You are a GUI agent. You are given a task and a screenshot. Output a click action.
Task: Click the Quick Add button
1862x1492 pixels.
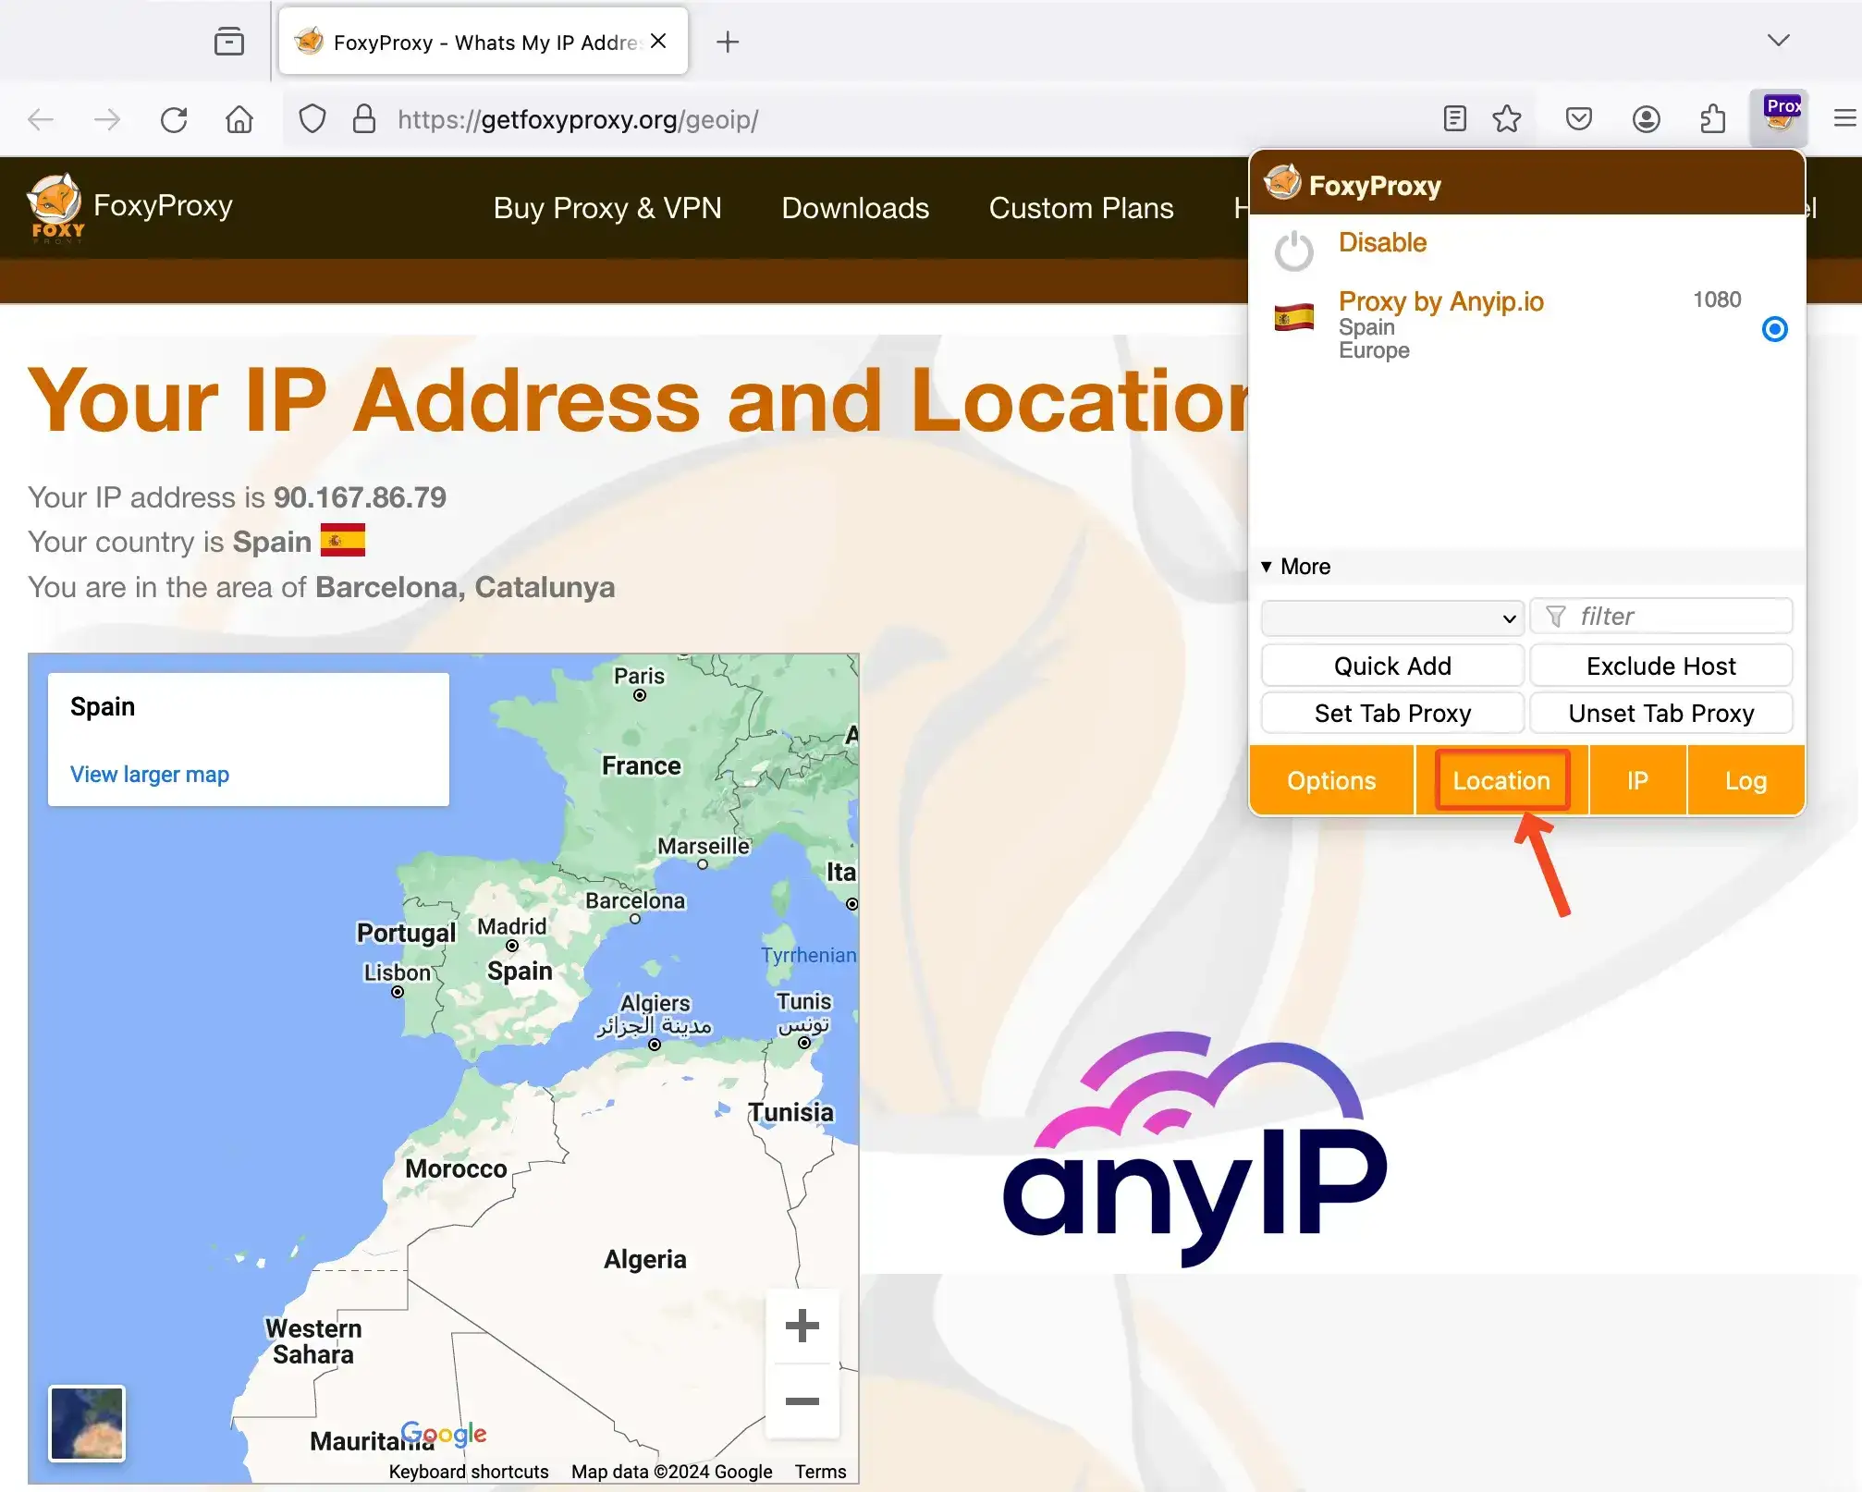click(1391, 666)
